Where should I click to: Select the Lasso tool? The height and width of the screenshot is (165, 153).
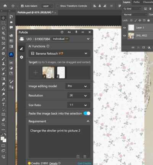3,28
